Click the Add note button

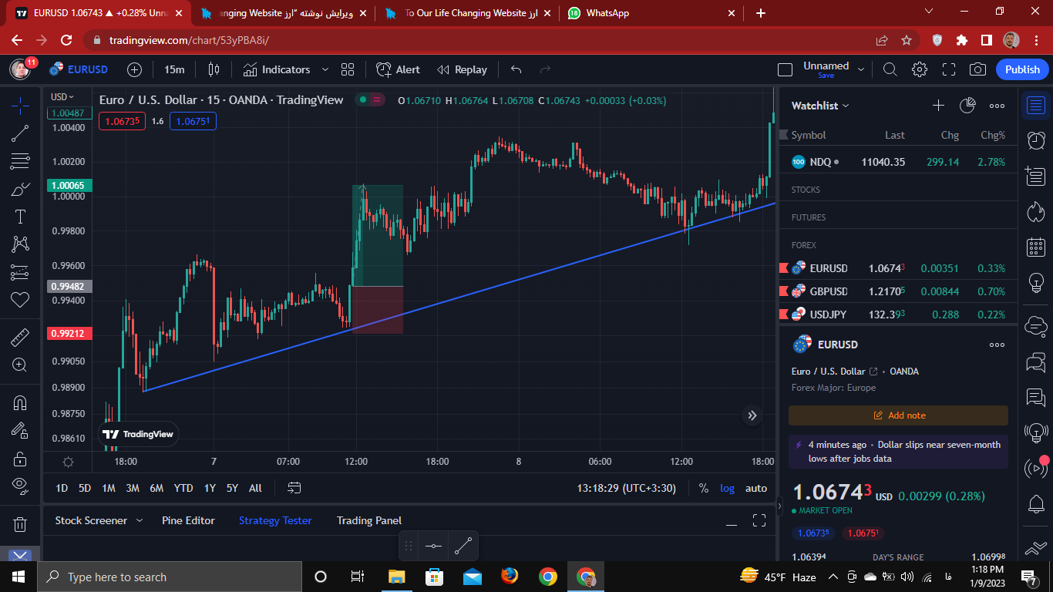click(898, 415)
